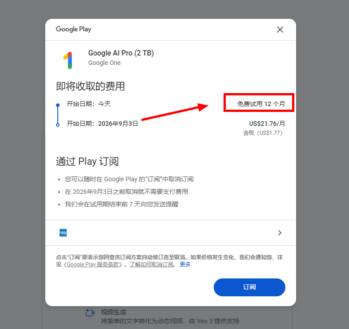Click the timeline dot for 2026年9月3日
349x329 pixels.
pos(58,125)
